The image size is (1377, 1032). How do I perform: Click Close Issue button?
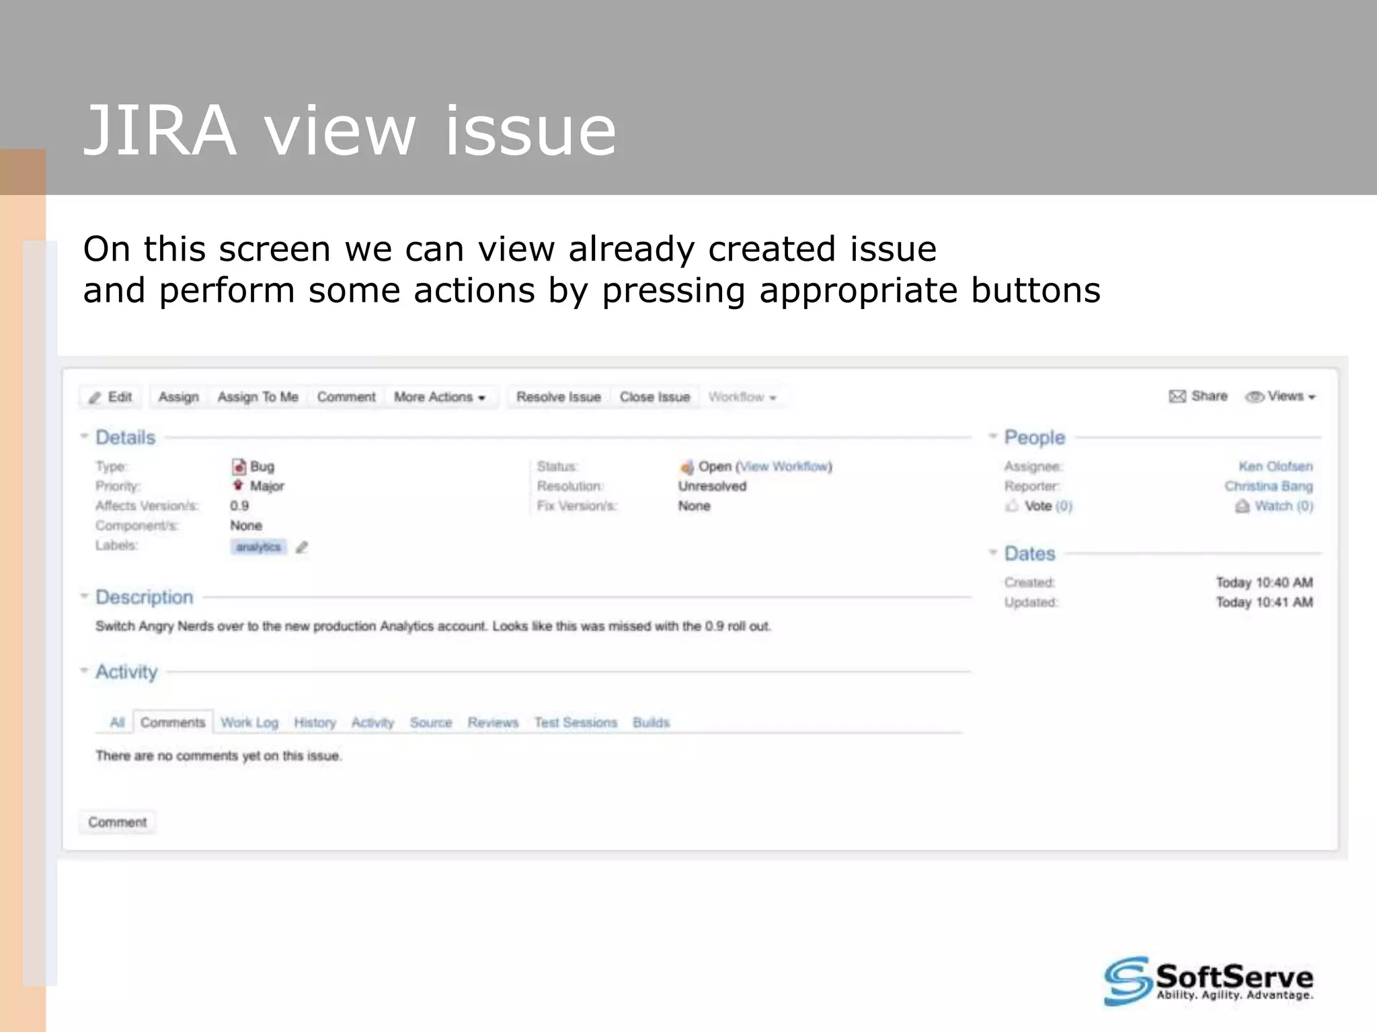click(655, 397)
